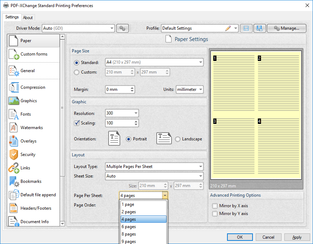Image resolution: width=313 pixels, height=244 pixels.
Task: Open the Paper category icon
Action: point(13,41)
